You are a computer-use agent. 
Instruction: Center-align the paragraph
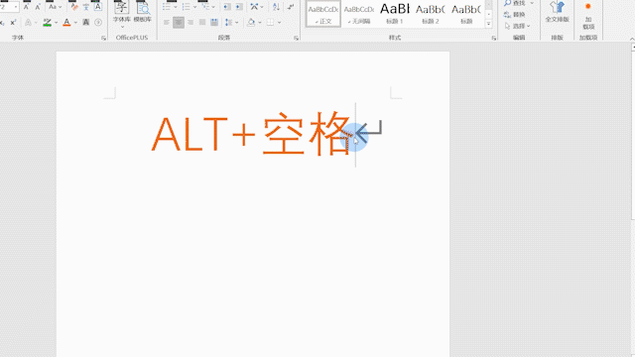[179, 22]
